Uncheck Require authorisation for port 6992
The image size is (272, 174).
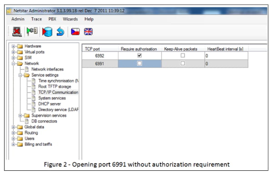click(x=140, y=56)
